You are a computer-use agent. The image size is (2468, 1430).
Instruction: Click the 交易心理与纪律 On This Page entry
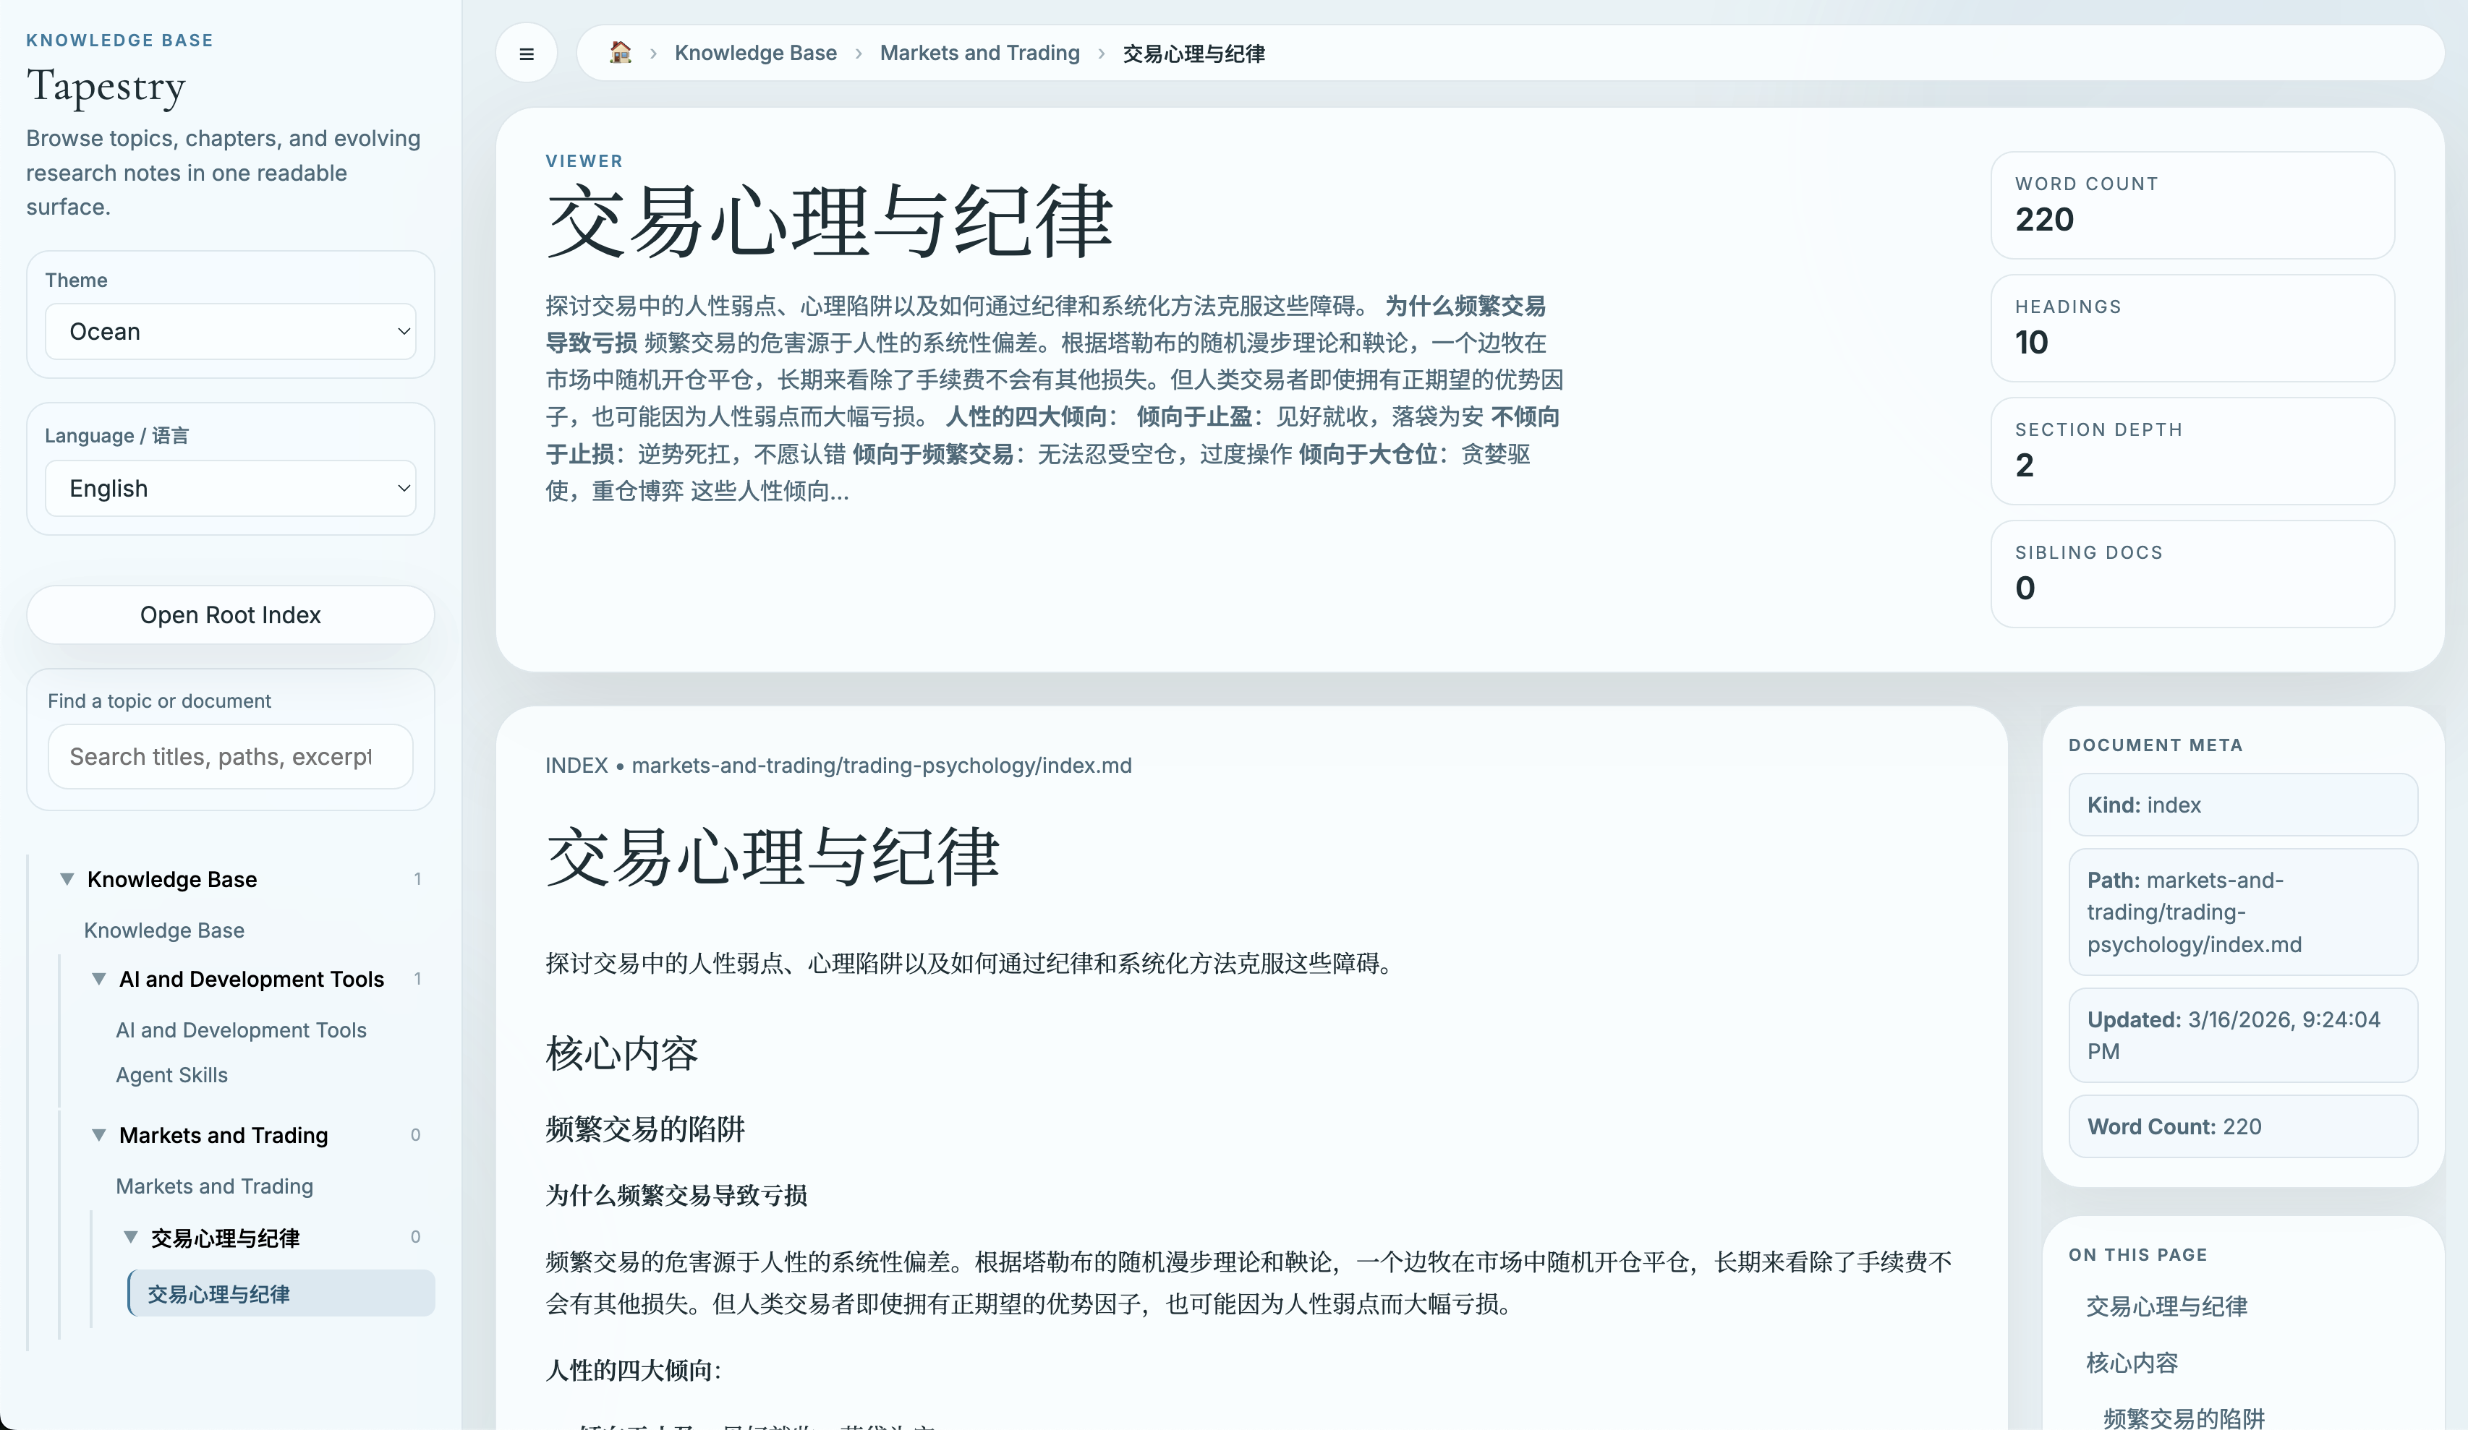tap(2166, 1306)
